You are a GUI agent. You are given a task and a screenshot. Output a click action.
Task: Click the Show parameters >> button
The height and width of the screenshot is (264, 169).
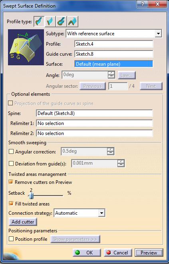point(75,239)
